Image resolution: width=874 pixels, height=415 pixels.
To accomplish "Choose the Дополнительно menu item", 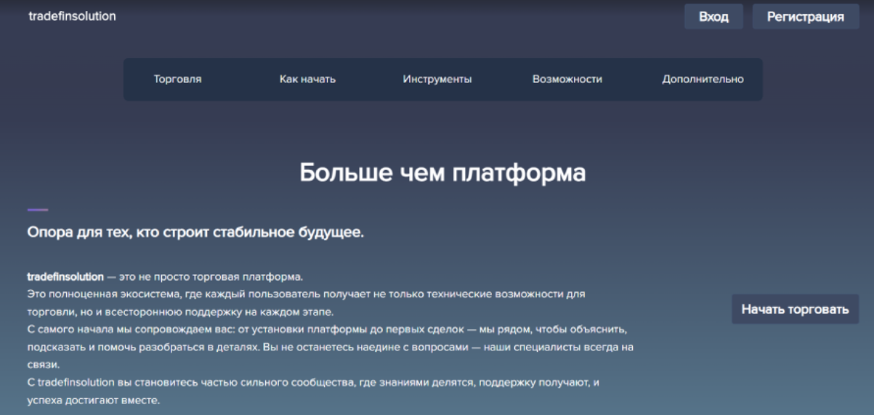I will (703, 79).
